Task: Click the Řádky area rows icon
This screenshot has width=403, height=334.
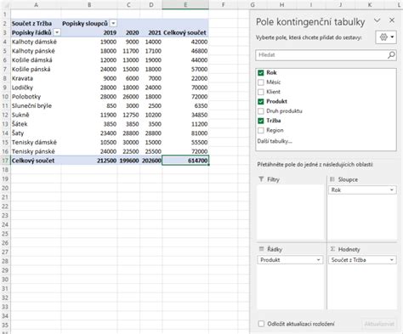Action: click(261, 249)
